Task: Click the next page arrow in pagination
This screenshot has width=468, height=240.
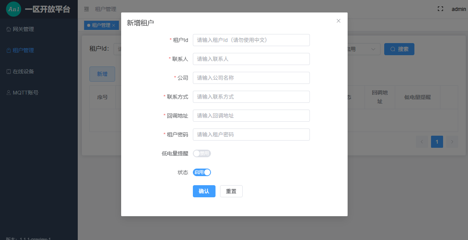Action: (x=452, y=142)
